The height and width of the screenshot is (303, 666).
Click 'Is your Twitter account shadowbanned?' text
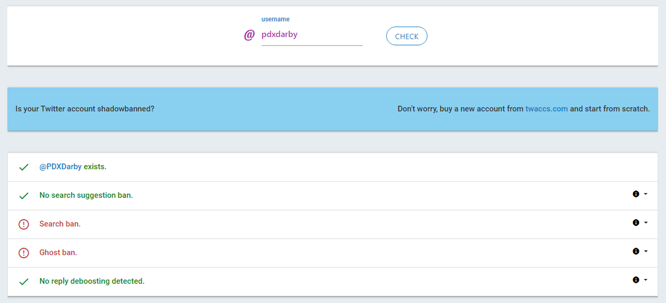click(85, 109)
